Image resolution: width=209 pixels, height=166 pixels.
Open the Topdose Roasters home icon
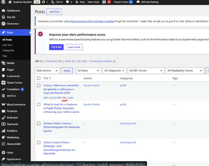coord(10,2)
